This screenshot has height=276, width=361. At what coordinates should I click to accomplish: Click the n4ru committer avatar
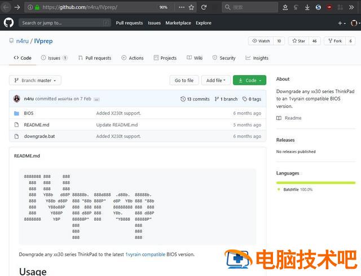coord(17,99)
